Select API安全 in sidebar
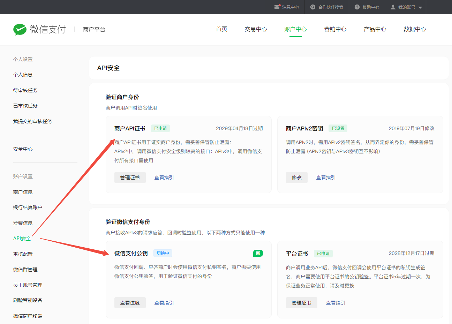This screenshot has height=324, width=452. (x=22, y=239)
